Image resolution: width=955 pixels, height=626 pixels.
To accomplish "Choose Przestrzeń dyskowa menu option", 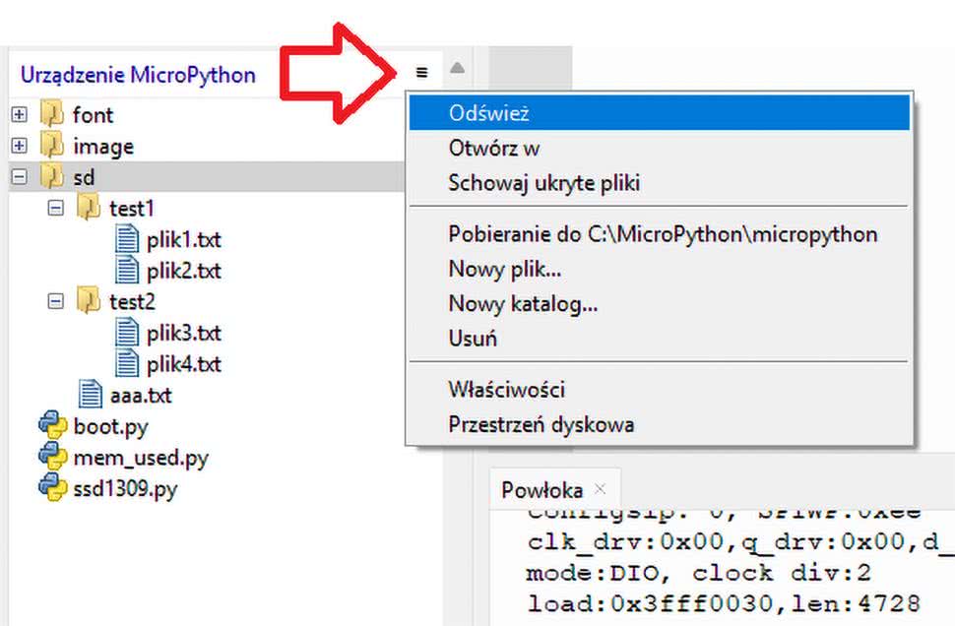I will 541,425.
